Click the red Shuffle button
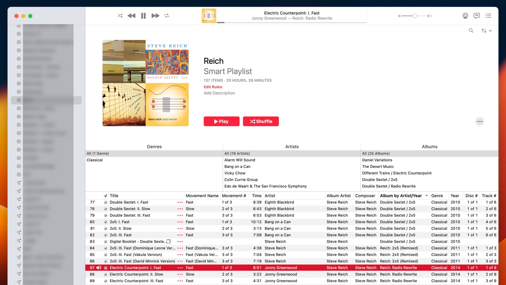 [x=261, y=122]
